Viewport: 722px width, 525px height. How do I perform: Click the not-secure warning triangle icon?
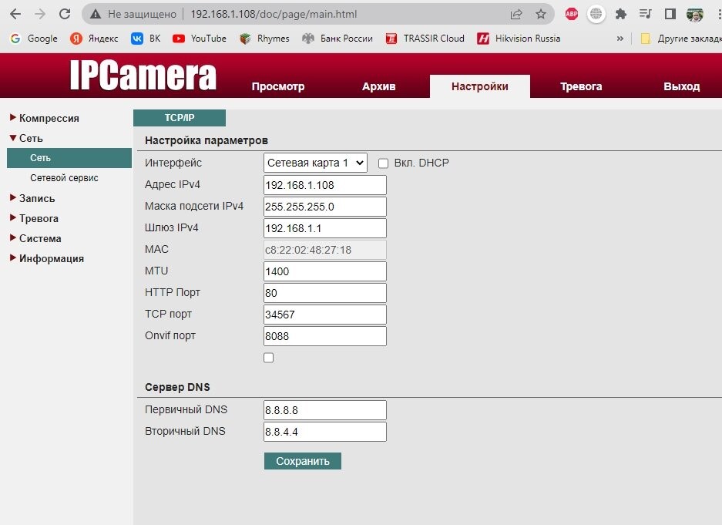[96, 15]
